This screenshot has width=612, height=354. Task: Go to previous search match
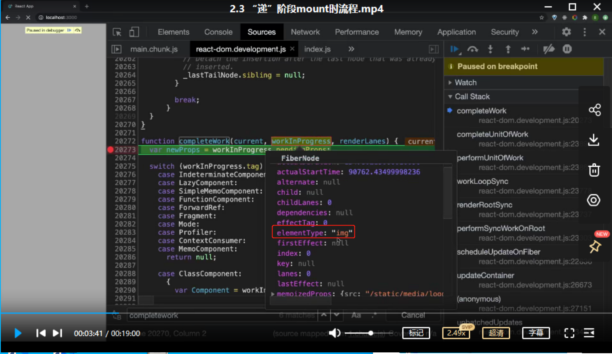coord(324,315)
